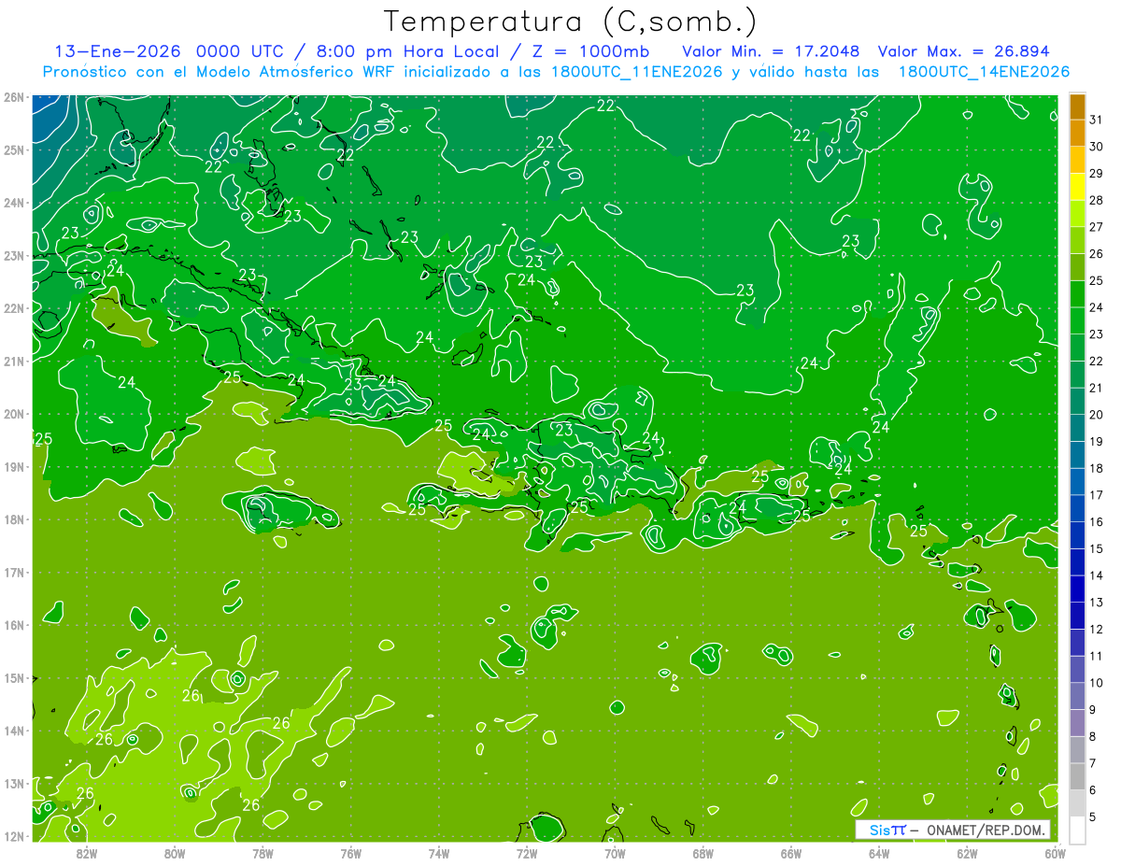Click the "12N" latitude axis label
The image size is (1121, 866).
coord(13,836)
